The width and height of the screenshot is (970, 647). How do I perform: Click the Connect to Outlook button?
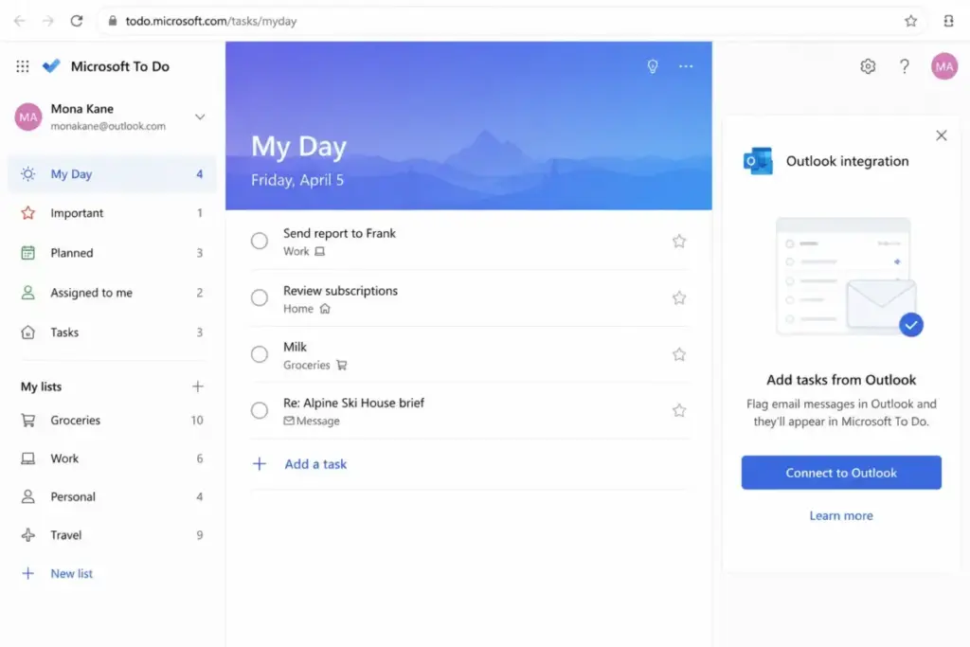[841, 473]
